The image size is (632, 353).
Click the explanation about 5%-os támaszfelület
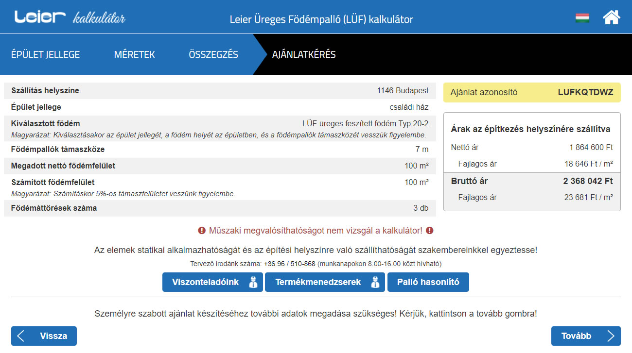pos(123,194)
